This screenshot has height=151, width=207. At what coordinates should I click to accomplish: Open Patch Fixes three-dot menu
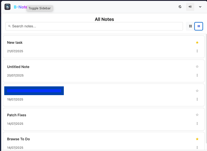tap(197, 124)
